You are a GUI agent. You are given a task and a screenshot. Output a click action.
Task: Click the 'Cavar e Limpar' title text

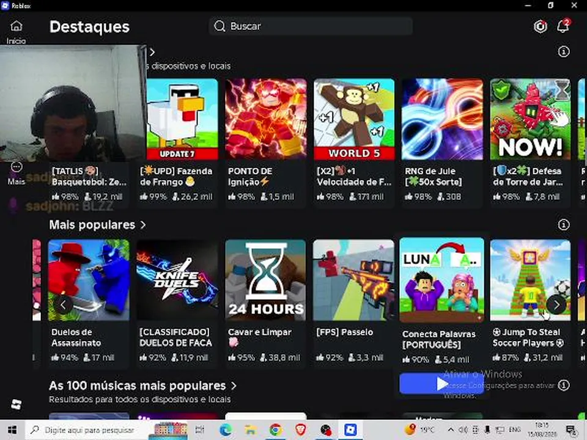260,332
